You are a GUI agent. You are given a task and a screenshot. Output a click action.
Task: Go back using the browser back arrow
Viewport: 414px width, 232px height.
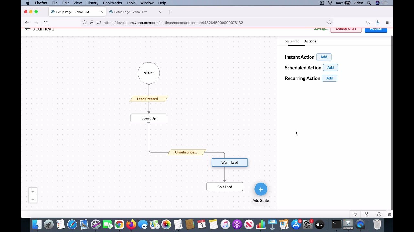click(27, 23)
